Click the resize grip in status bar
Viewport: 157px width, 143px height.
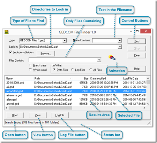149,123
